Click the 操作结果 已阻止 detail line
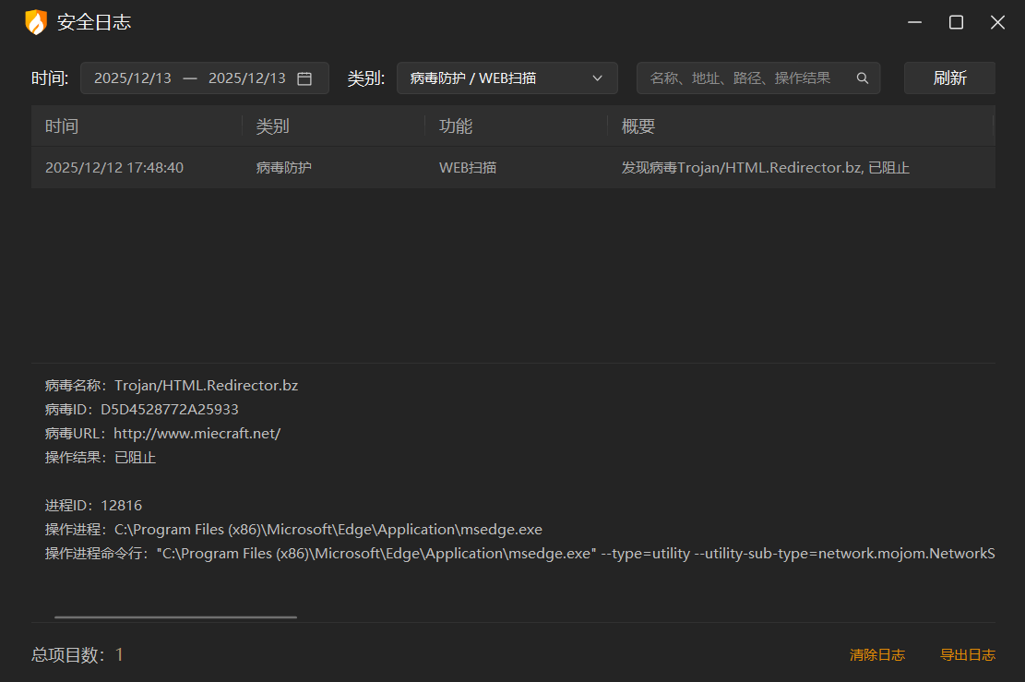The image size is (1025, 682). [100, 458]
